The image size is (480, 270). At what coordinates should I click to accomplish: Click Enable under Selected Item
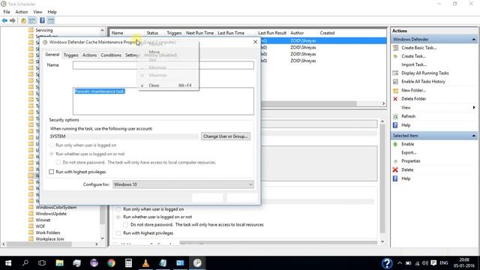click(407, 144)
